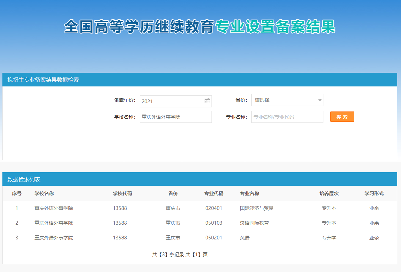This screenshot has height=272, width=401.
Task: Expand the 省份 dropdown 请选择
Action: [287, 100]
